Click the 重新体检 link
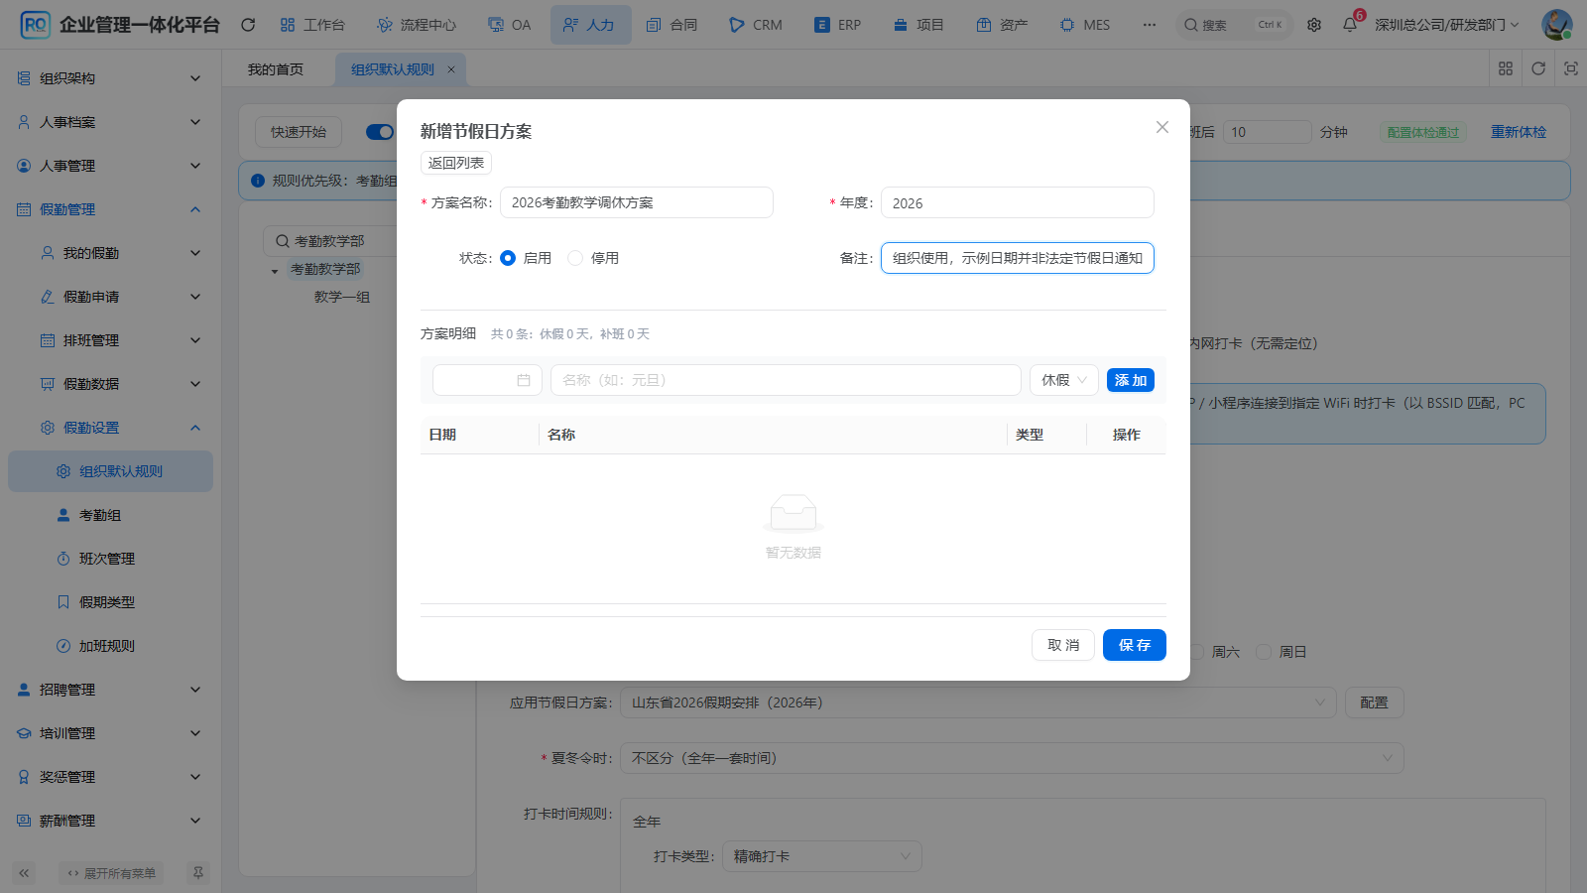 1519,132
